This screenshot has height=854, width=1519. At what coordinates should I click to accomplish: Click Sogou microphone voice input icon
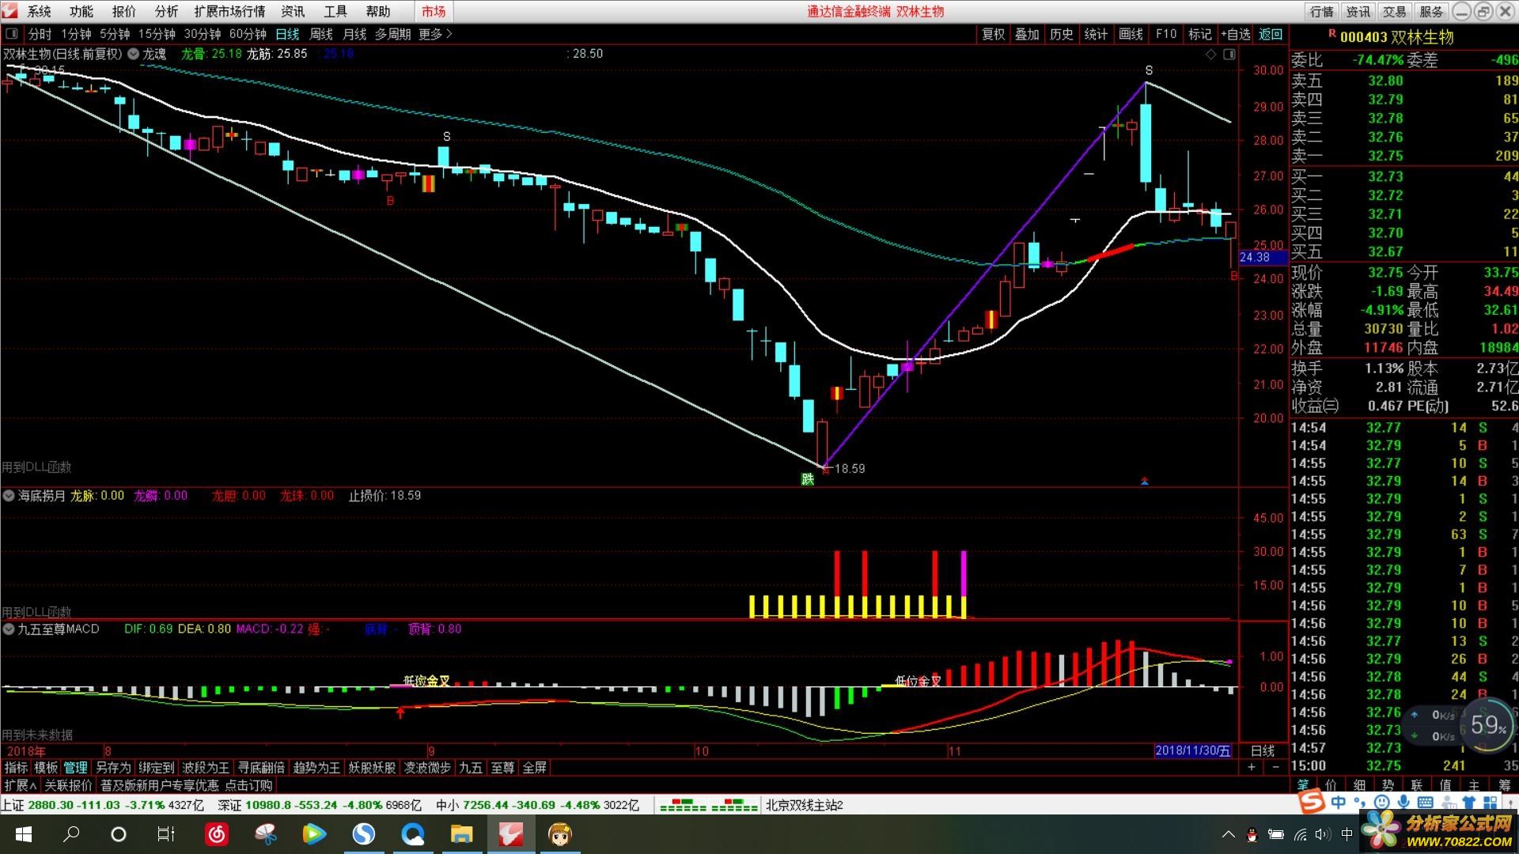point(1403,803)
